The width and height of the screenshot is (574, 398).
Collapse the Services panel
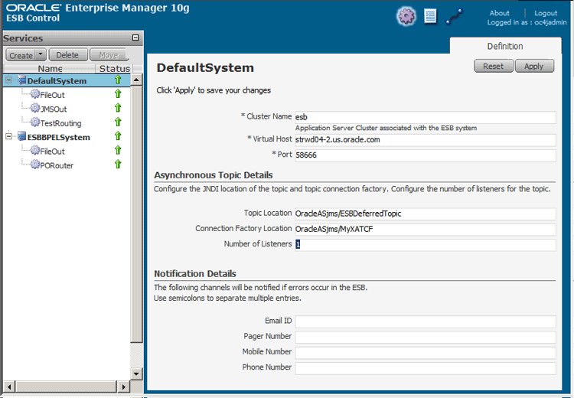(x=135, y=38)
